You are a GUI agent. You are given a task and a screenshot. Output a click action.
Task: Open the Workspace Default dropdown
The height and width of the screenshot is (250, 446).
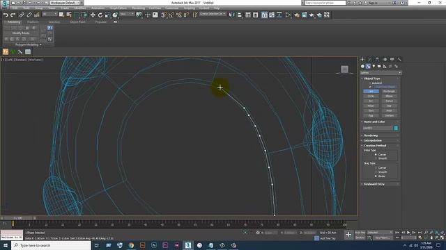(x=65, y=3)
